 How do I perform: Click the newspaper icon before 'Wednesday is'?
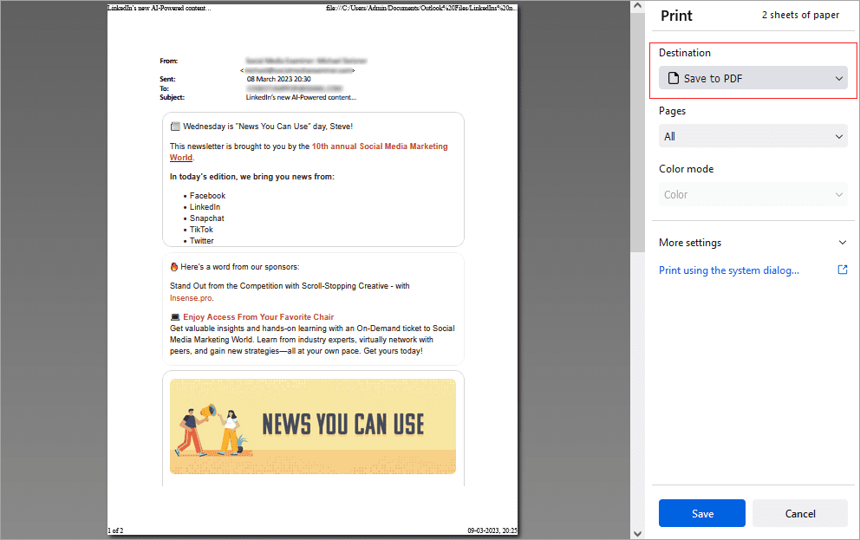coord(175,126)
